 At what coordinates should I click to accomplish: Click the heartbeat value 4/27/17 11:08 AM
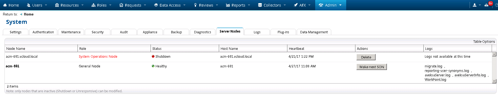pyautogui.click(x=302, y=66)
